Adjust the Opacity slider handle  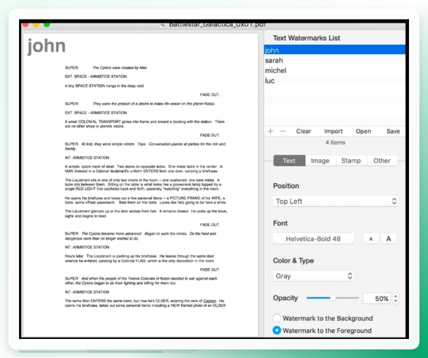coord(332,298)
